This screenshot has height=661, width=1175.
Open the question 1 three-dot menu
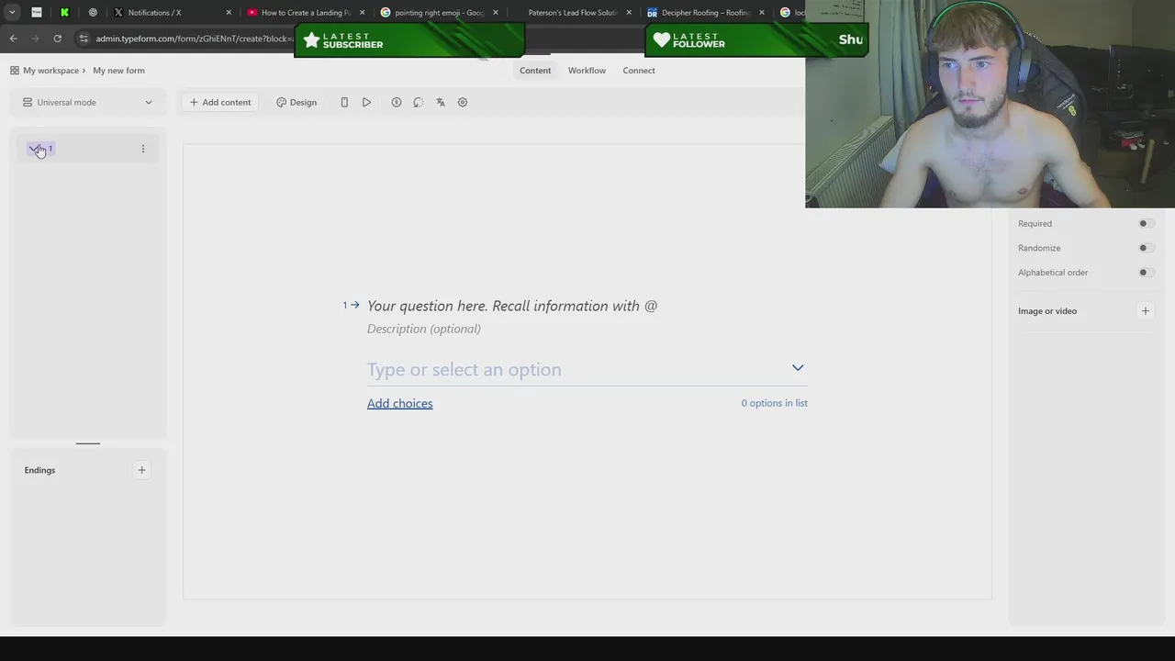click(142, 149)
